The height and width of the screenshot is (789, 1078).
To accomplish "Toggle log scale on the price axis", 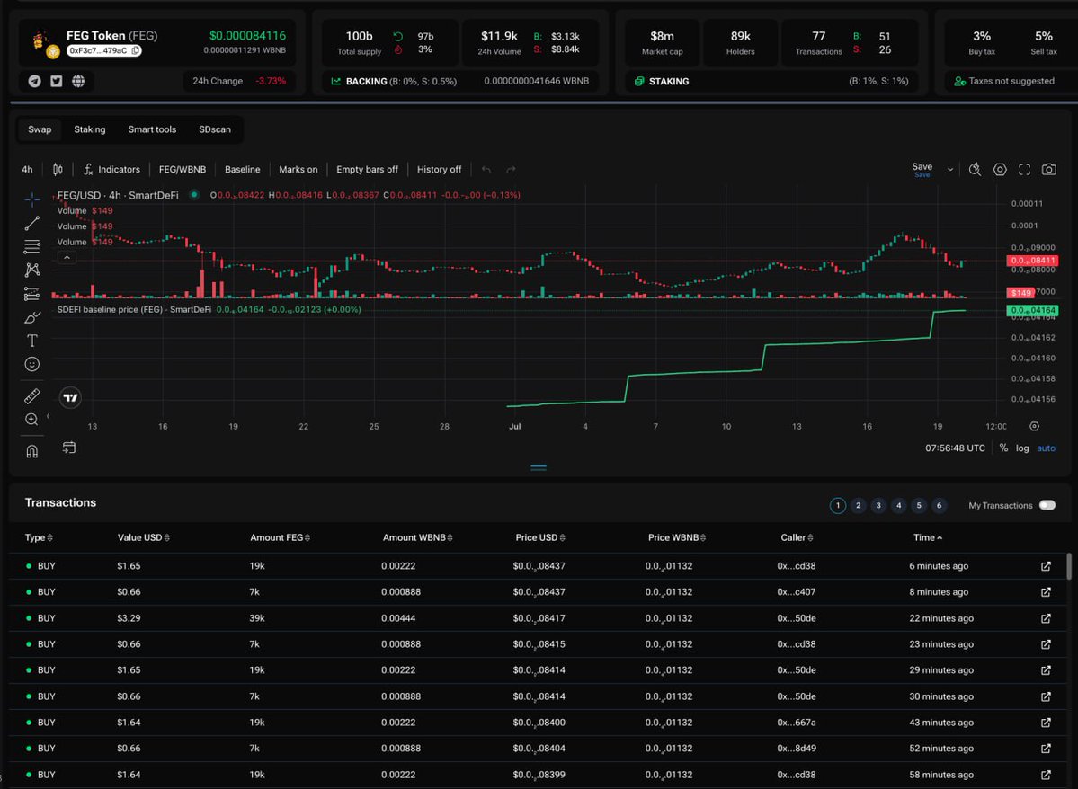I will pyautogui.click(x=1022, y=448).
